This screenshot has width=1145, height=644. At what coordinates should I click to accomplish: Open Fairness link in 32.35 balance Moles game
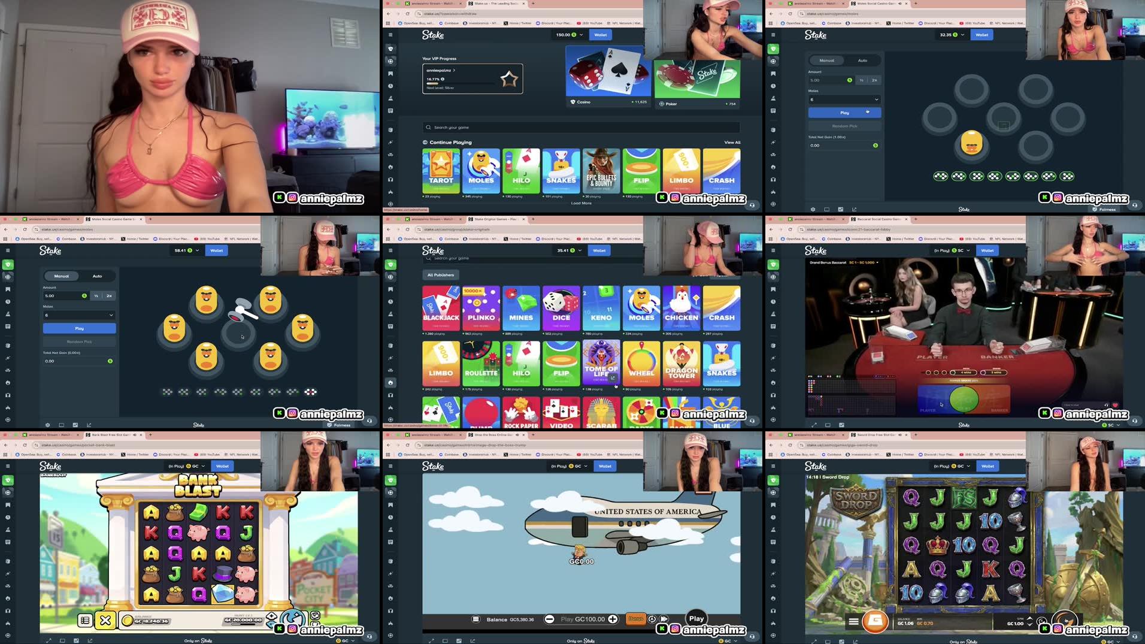[1104, 209]
